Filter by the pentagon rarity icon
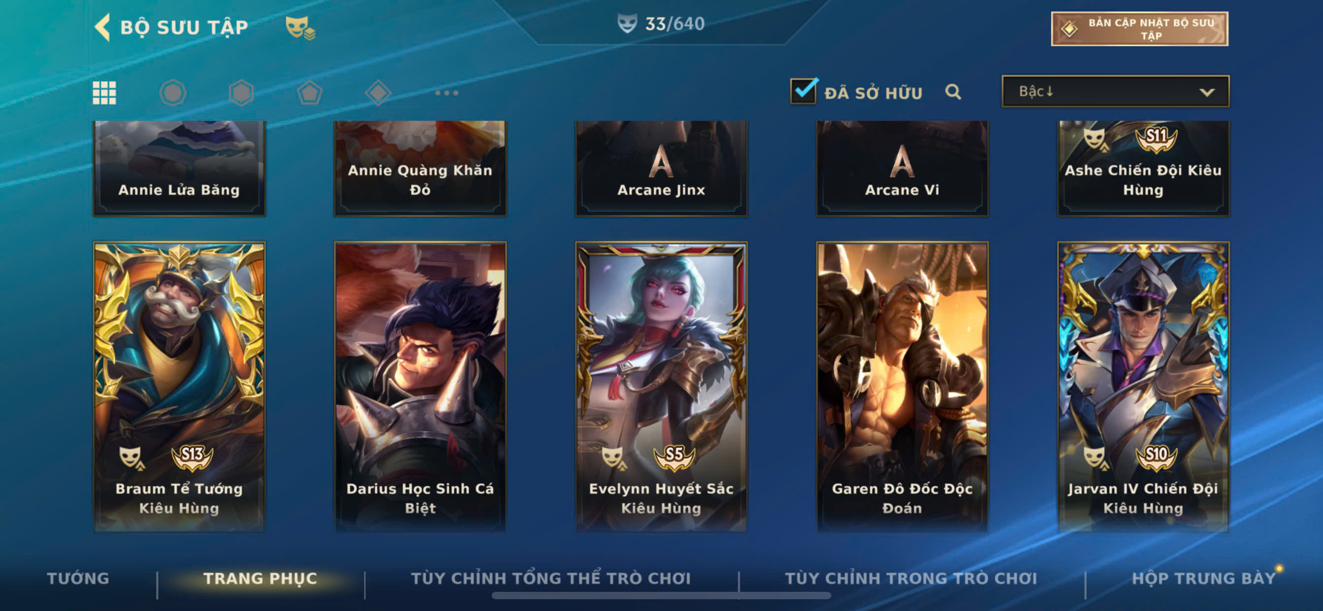This screenshot has height=611, width=1323. click(310, 93)
